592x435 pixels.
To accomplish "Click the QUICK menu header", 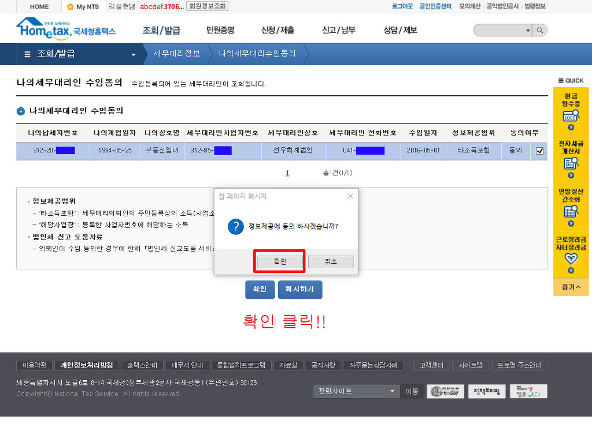I will 571,81.
